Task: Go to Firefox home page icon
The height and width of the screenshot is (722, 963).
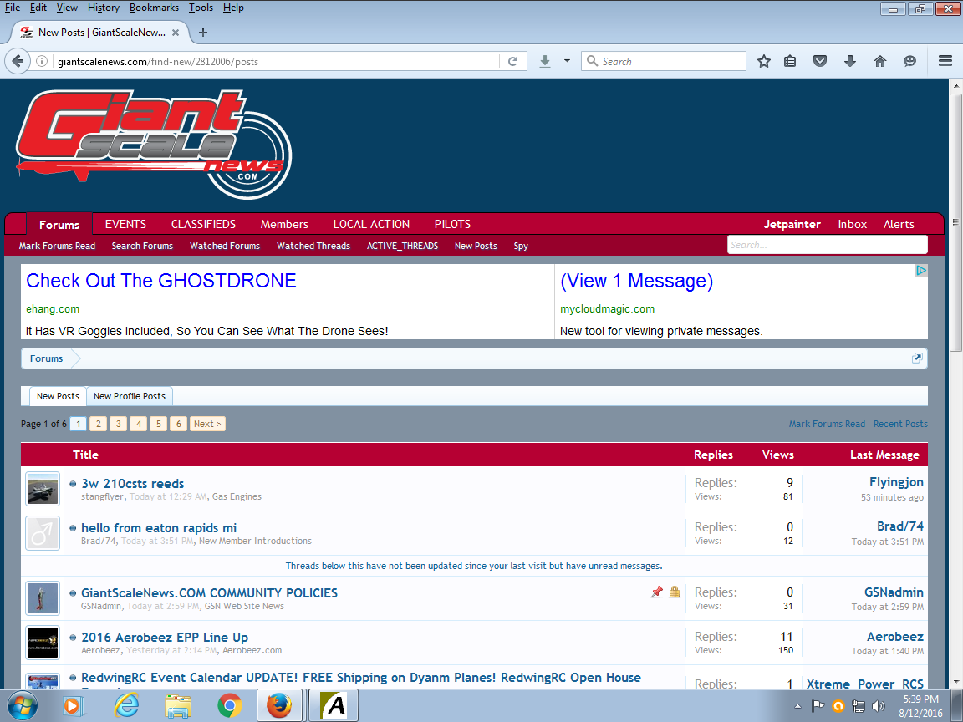Action: click(880, 61)
